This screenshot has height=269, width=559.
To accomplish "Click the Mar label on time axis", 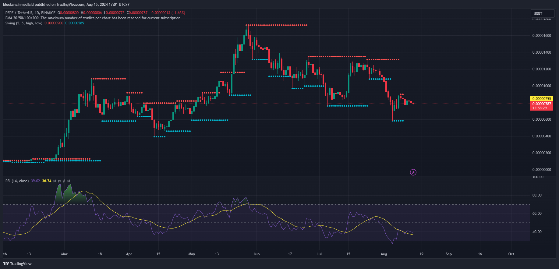I will (64, 254).
